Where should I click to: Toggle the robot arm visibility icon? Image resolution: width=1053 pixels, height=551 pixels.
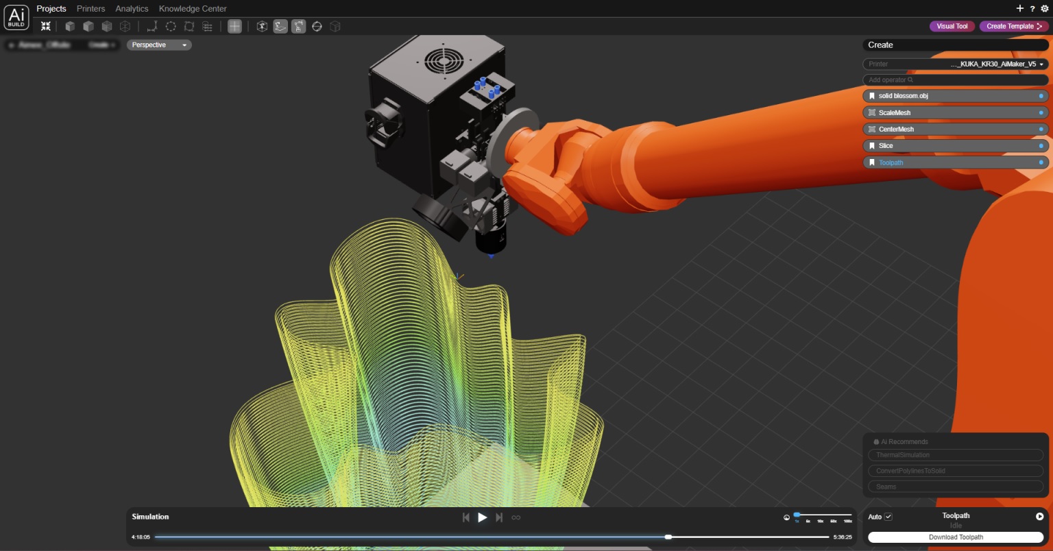(x=298, y=26)
